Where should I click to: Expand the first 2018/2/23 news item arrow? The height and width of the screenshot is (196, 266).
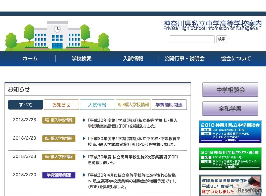[84, 120]
